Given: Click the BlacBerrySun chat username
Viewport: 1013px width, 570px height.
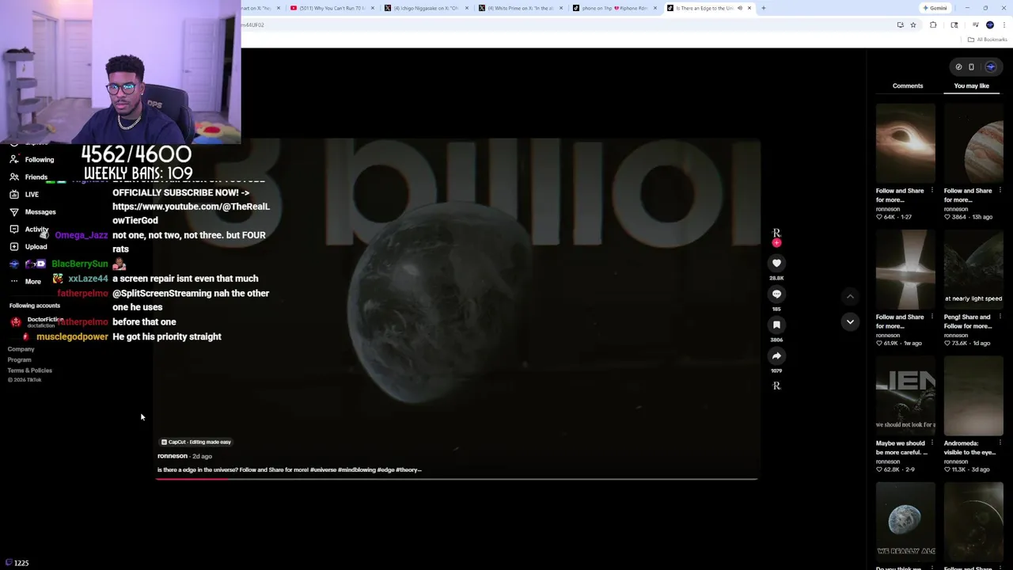Looking at the screenshot, I should (x=80, y=264).
